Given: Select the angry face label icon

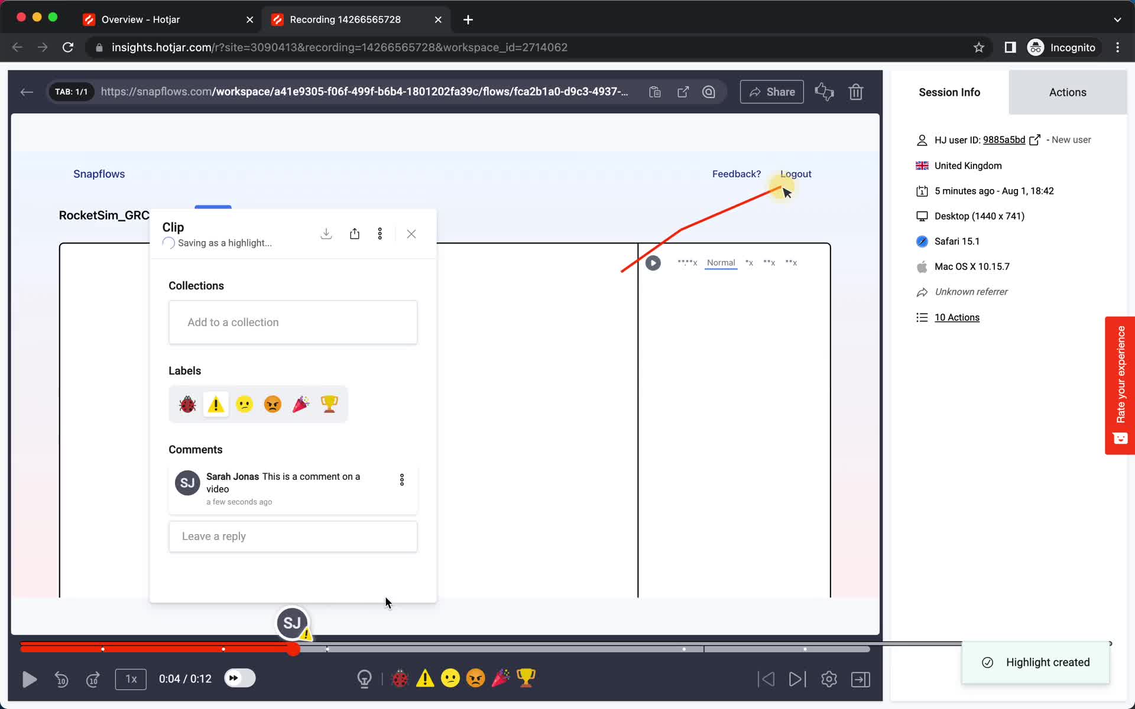Looking at the screenshot, I should pos(273,404).
